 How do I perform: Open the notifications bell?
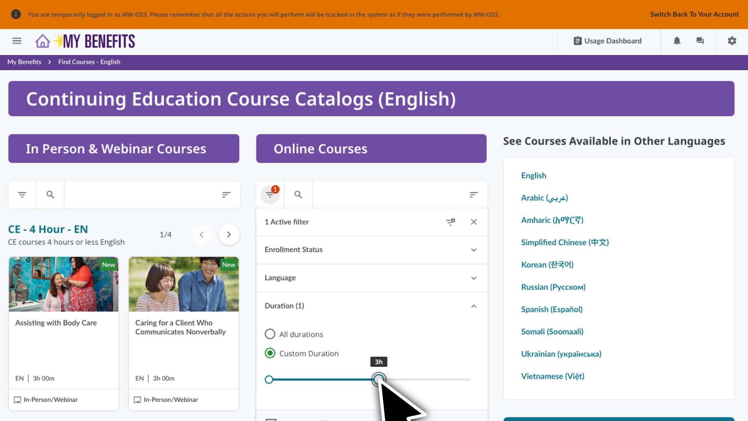(677, 41)
